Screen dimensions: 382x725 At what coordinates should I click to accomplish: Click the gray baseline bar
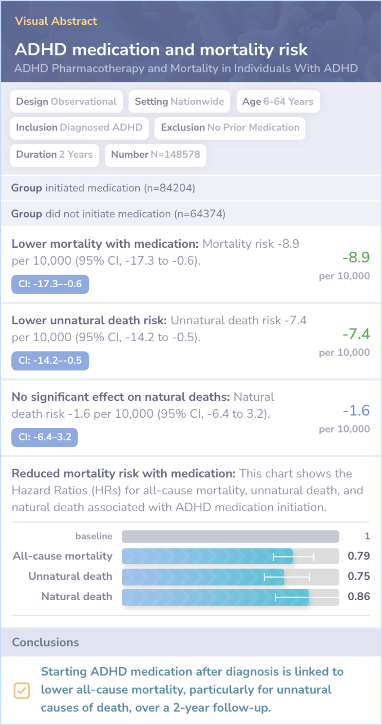(x=230, y=536)
